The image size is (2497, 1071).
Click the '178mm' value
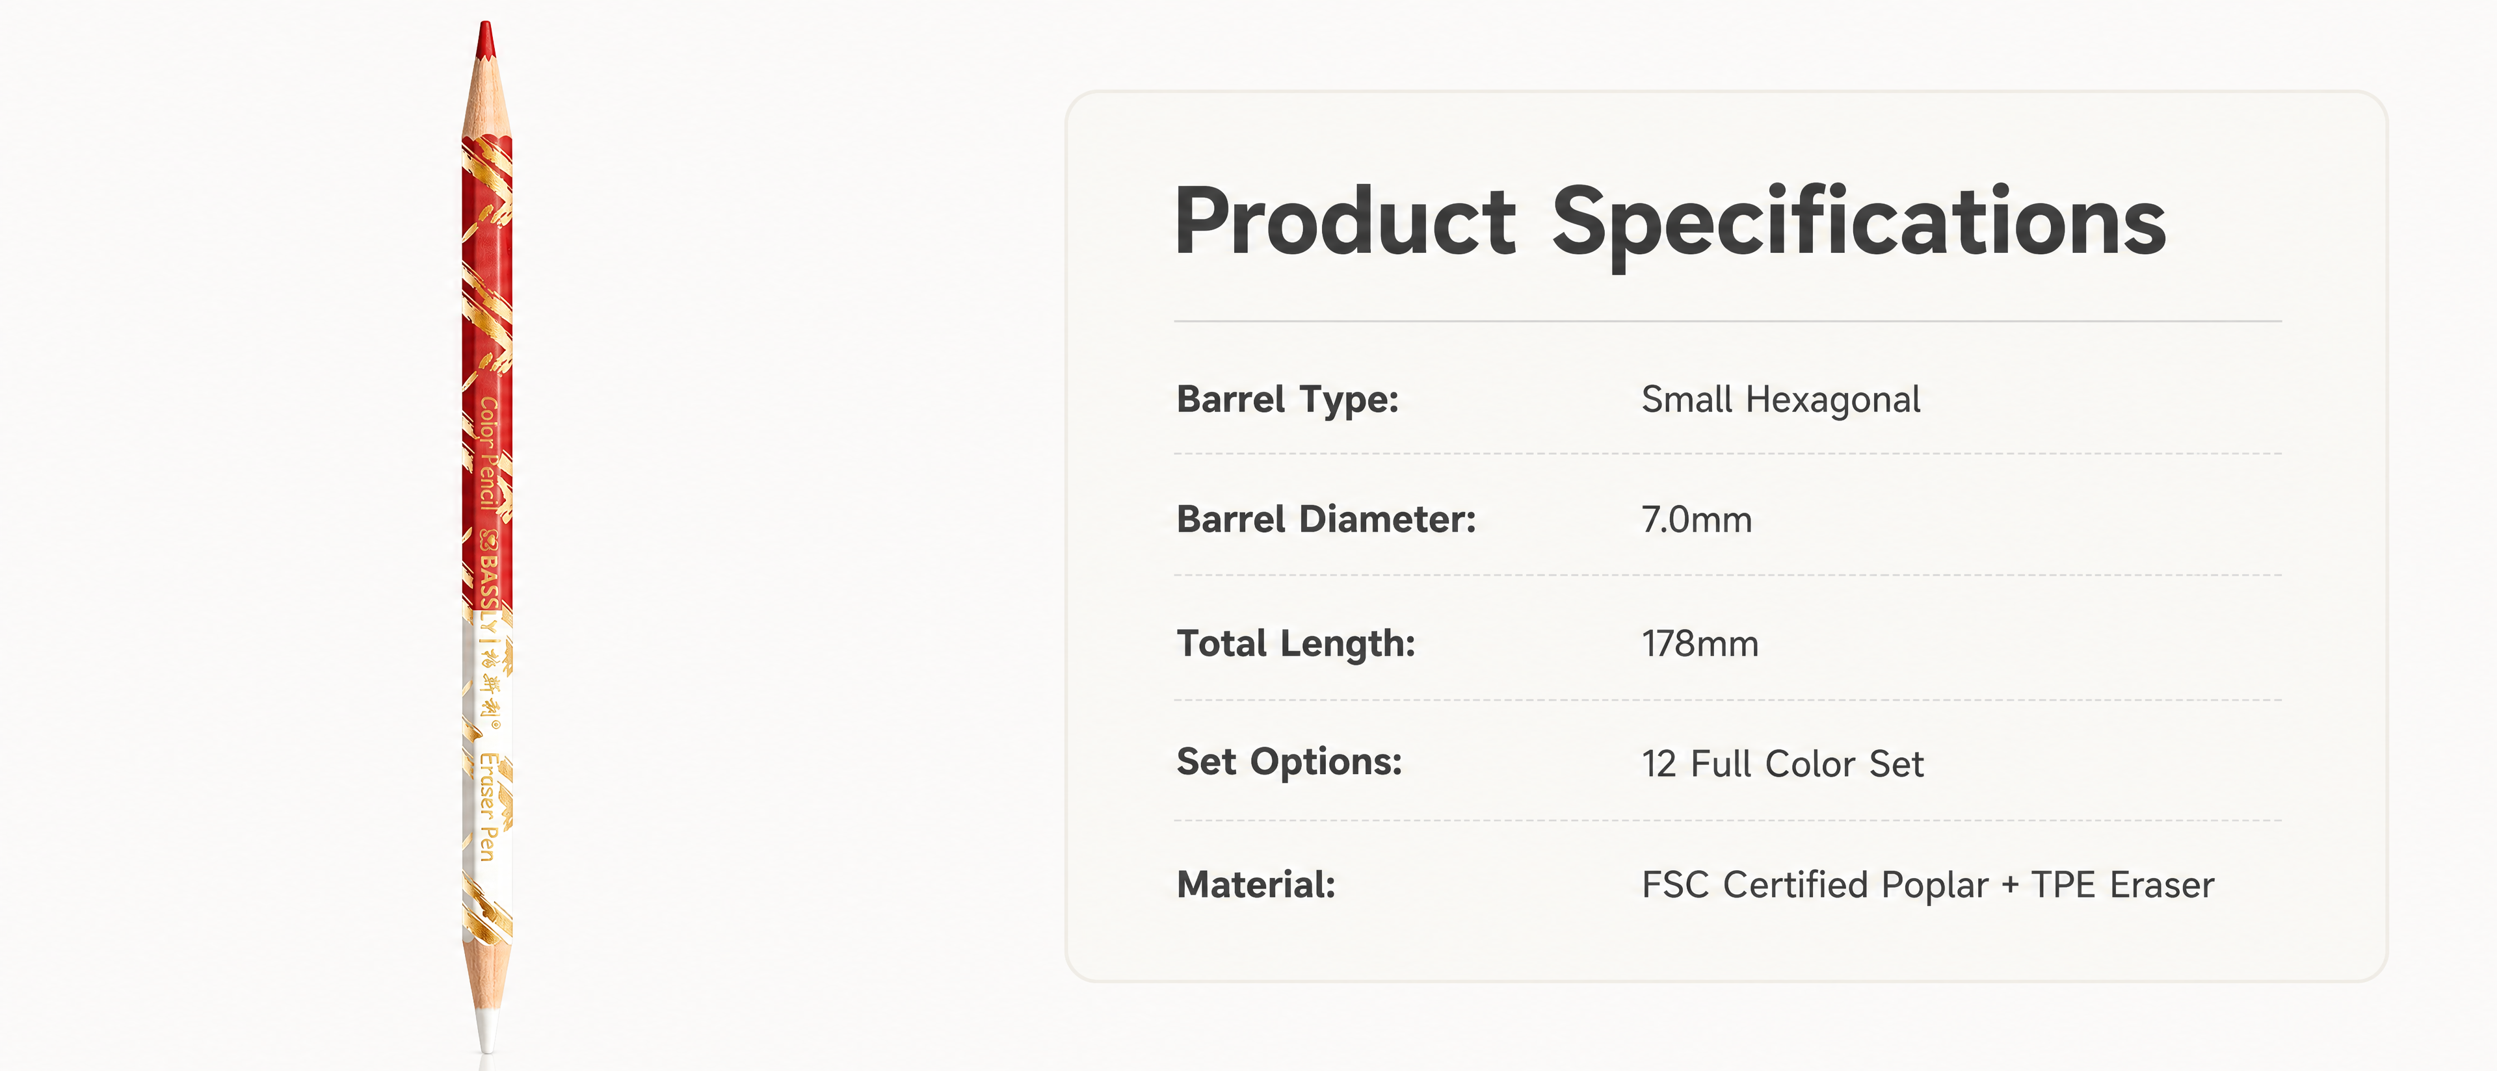pos(1699,644)
